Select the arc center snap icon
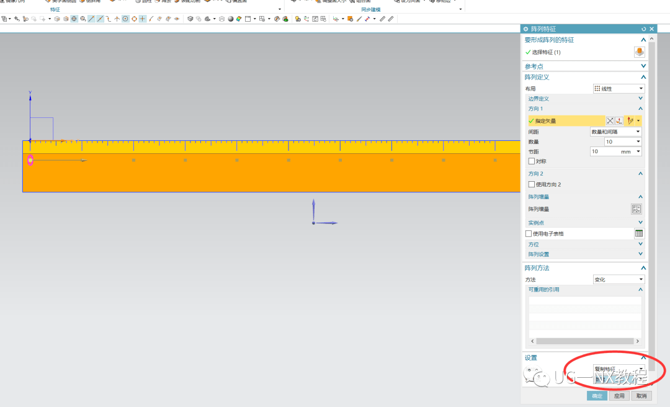 pyautogui.click(x=125, y=19)
